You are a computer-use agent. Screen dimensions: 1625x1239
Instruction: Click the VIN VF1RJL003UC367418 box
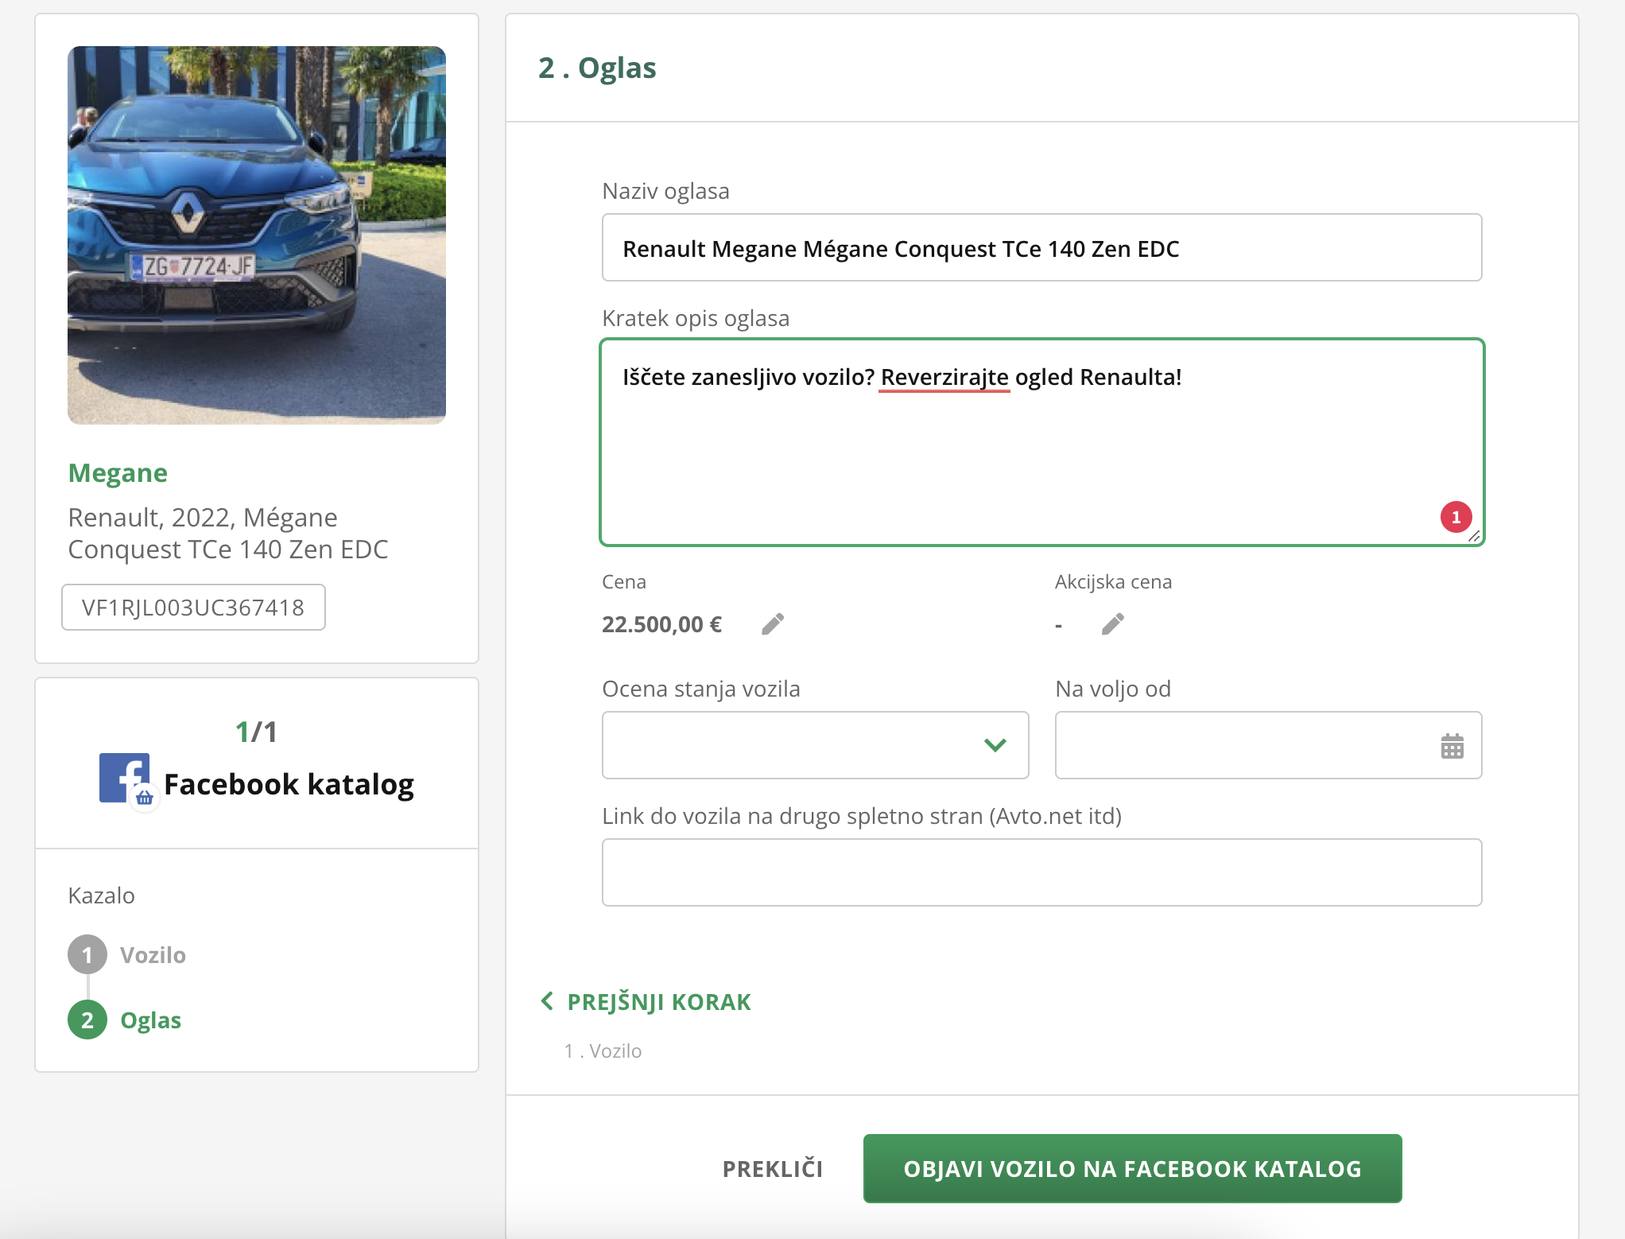coord(193,608)
